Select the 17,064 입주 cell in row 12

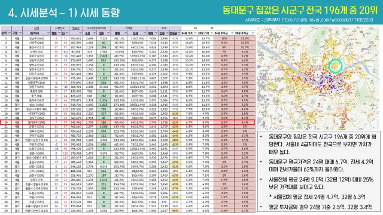tap(104, 87)
